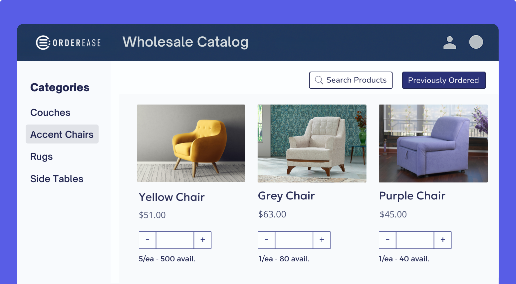Click the circular avatar in the header

[x=476, y=42]
